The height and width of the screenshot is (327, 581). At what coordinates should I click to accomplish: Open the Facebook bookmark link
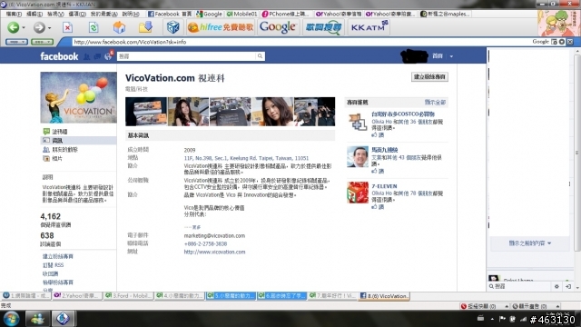tap(170, 15)
